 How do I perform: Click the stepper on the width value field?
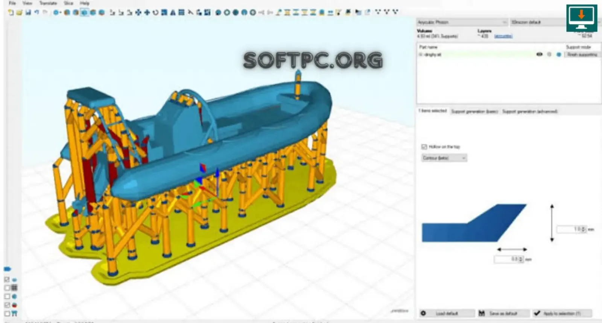point(521,259)
